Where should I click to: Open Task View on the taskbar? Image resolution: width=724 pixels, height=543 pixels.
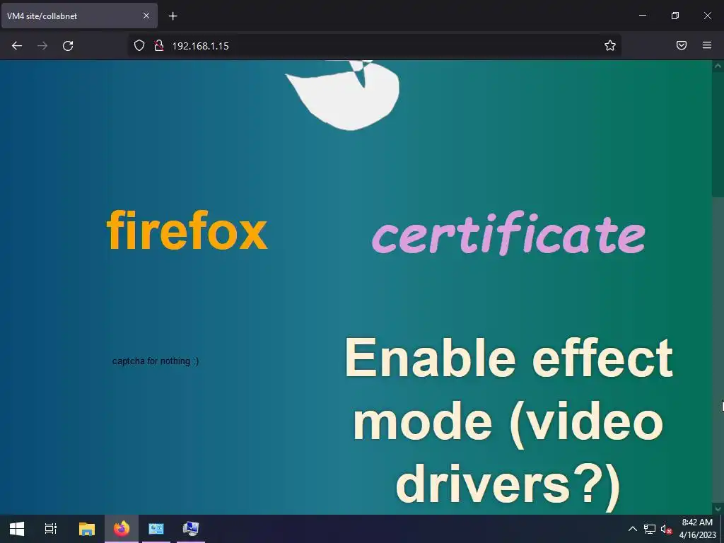[50, 529]
